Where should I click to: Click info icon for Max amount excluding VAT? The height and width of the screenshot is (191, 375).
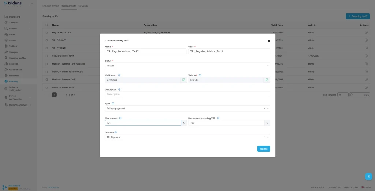pos(218,118)
